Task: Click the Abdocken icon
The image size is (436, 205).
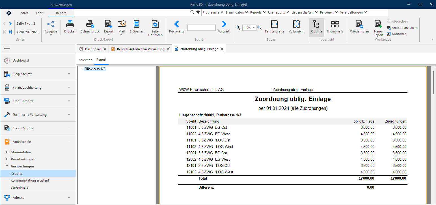Action: coord(389,34)
